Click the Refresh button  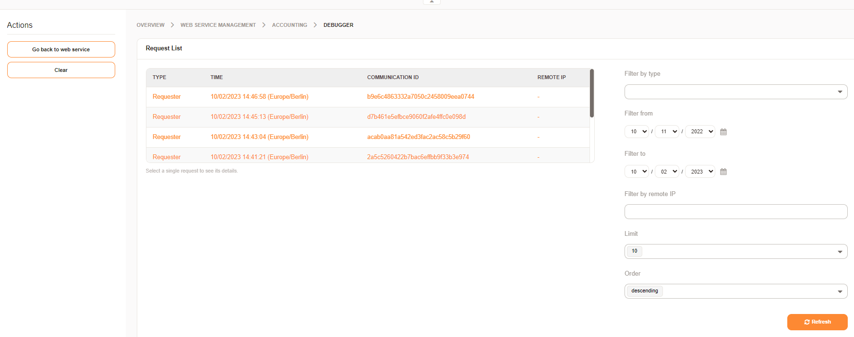pos(817,322)
